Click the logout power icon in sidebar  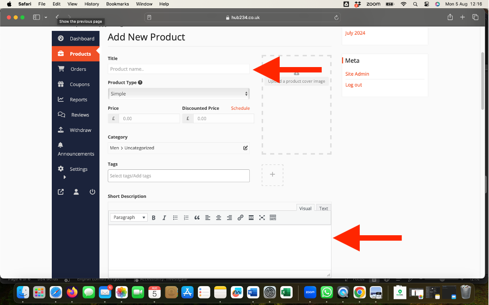click(x=92, y=192)
